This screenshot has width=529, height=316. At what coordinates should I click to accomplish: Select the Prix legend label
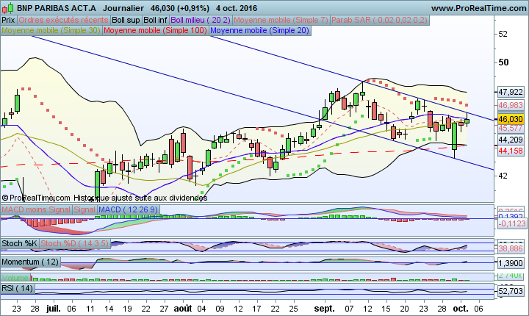point(8,21)
